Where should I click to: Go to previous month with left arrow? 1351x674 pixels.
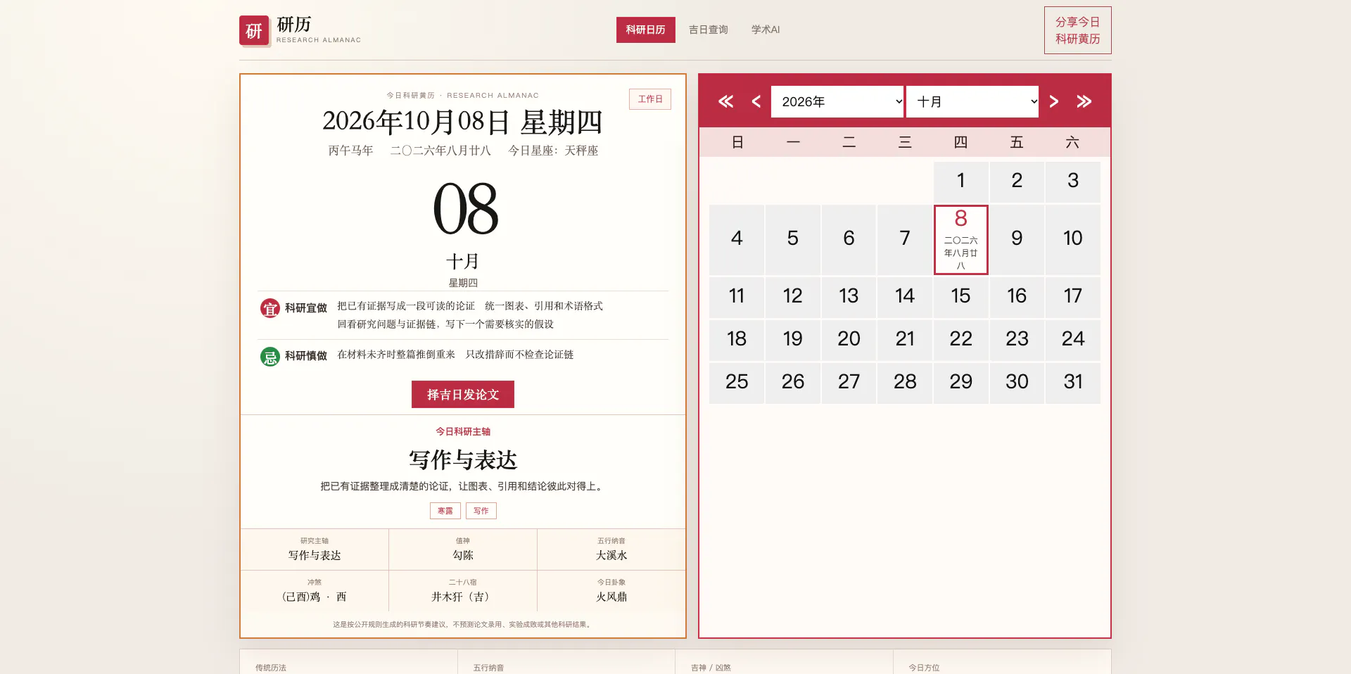tap(756, 101)
